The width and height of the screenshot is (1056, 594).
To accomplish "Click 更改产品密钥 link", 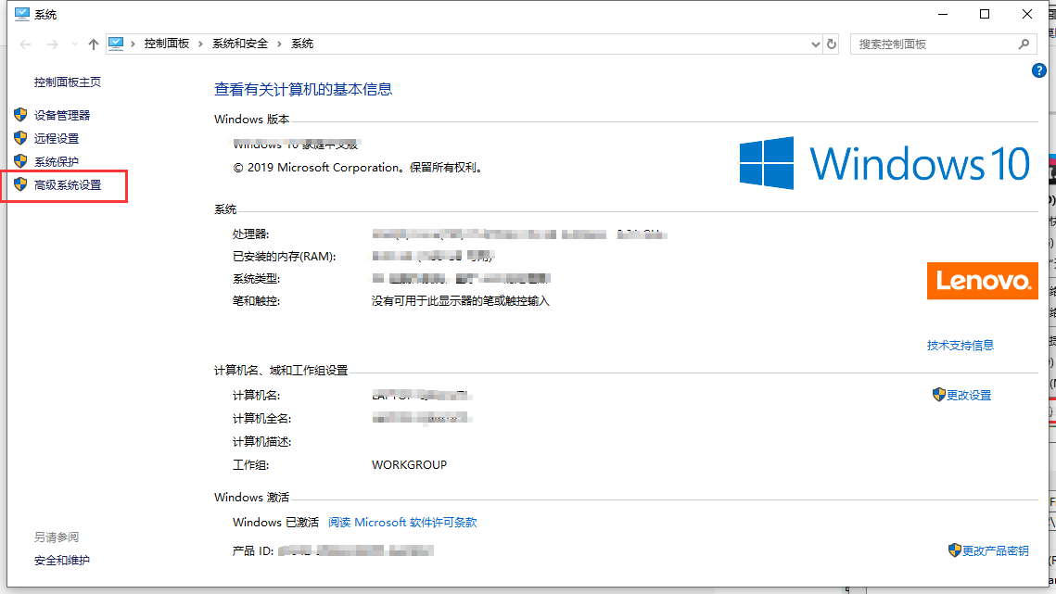I will click(995, 550).
